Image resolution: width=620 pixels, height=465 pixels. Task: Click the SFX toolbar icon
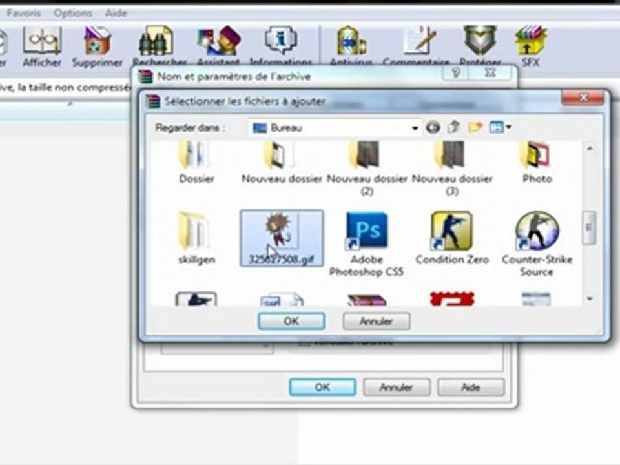[x=530, y=46]
